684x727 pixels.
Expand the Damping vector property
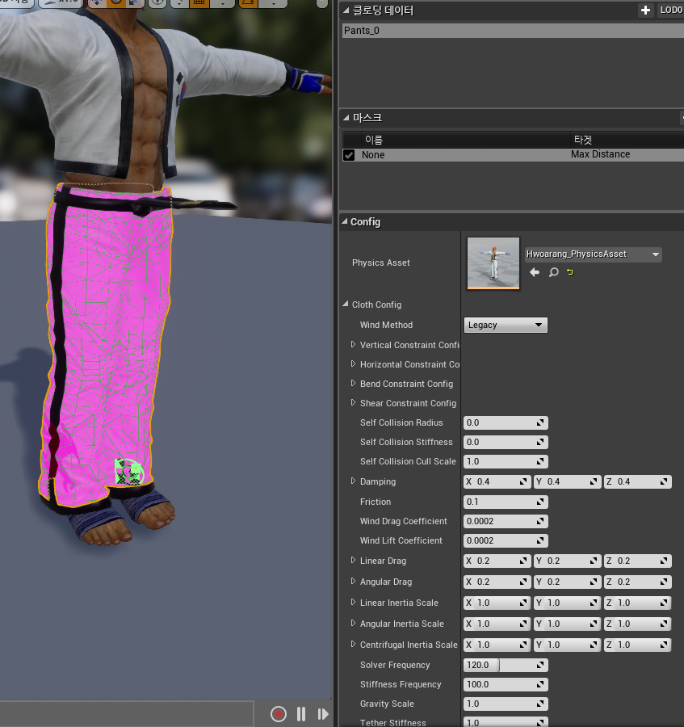click(x=353, y=481)
